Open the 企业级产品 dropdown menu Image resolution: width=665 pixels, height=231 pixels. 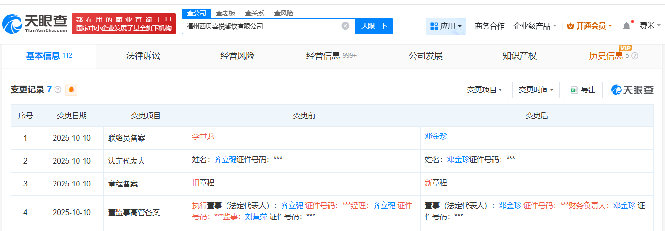coord(535,26)
